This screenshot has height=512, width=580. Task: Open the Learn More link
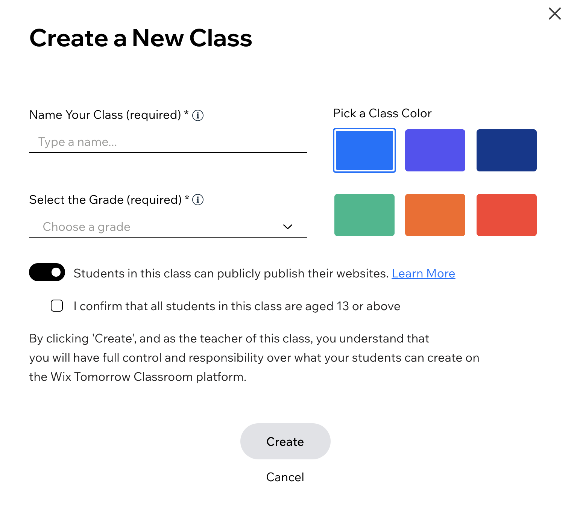[x=424, y=273]
